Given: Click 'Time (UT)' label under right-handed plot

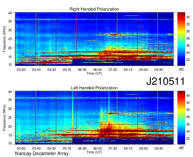Looking at the screenshot, I should pos(94,73).
